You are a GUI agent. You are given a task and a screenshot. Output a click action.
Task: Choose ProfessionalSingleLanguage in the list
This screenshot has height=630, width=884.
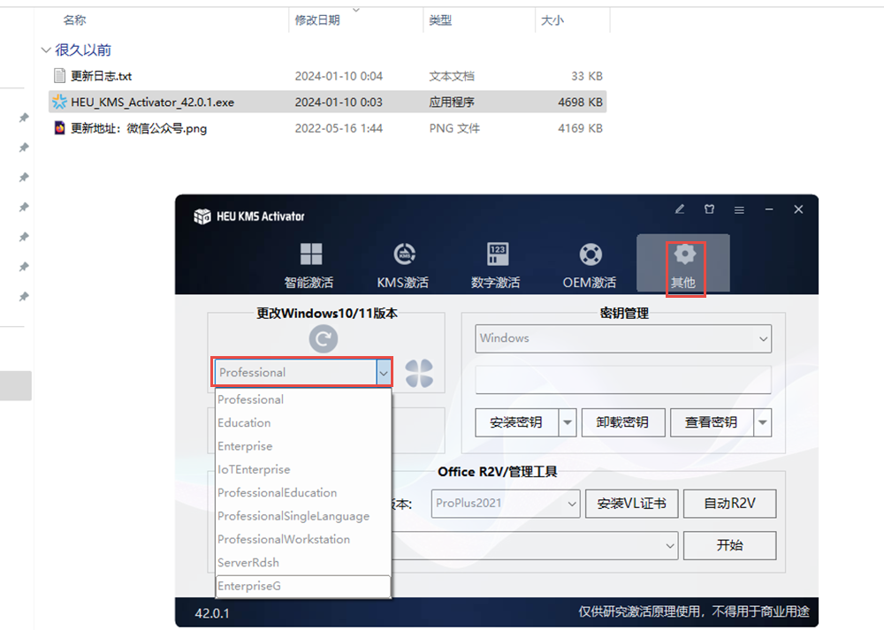point(303,516)
